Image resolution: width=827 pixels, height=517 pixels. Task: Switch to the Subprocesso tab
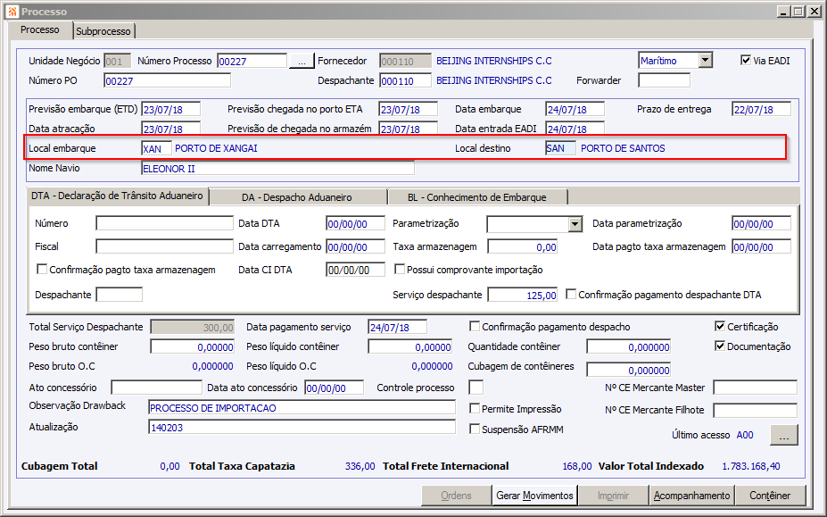(x=103, y=31)
